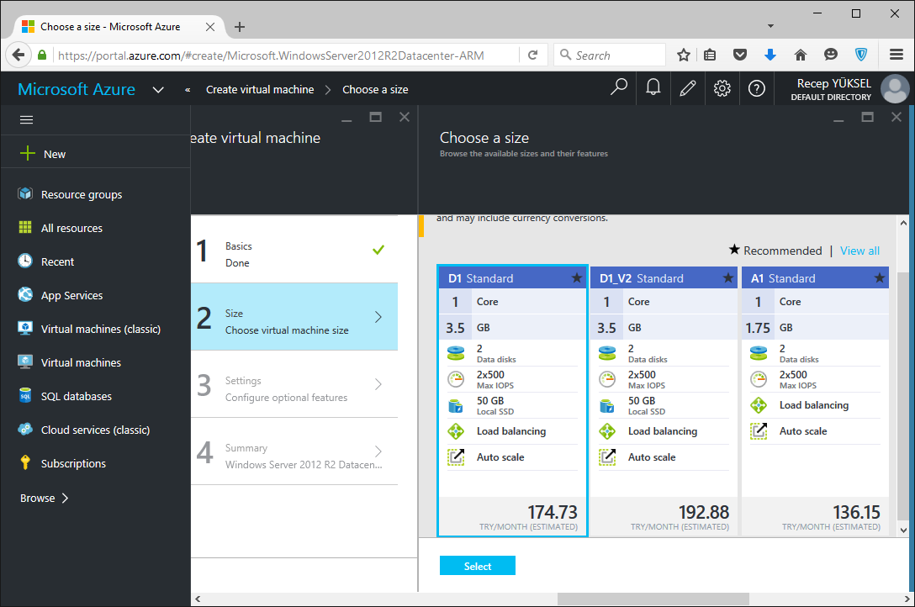Viewport: 915px width, 607px height.
Task: Select the D1 Standard size card
Action: 512,400
